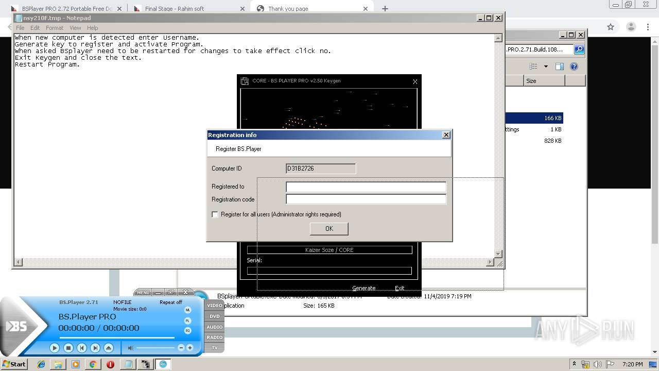Screen dimensions: 659x371
Task: Confirm registration with the OK button
Action: [x=329, y=229]
